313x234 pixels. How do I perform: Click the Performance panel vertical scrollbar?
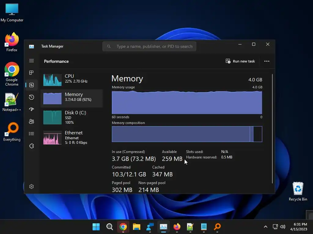coord(272,129)
